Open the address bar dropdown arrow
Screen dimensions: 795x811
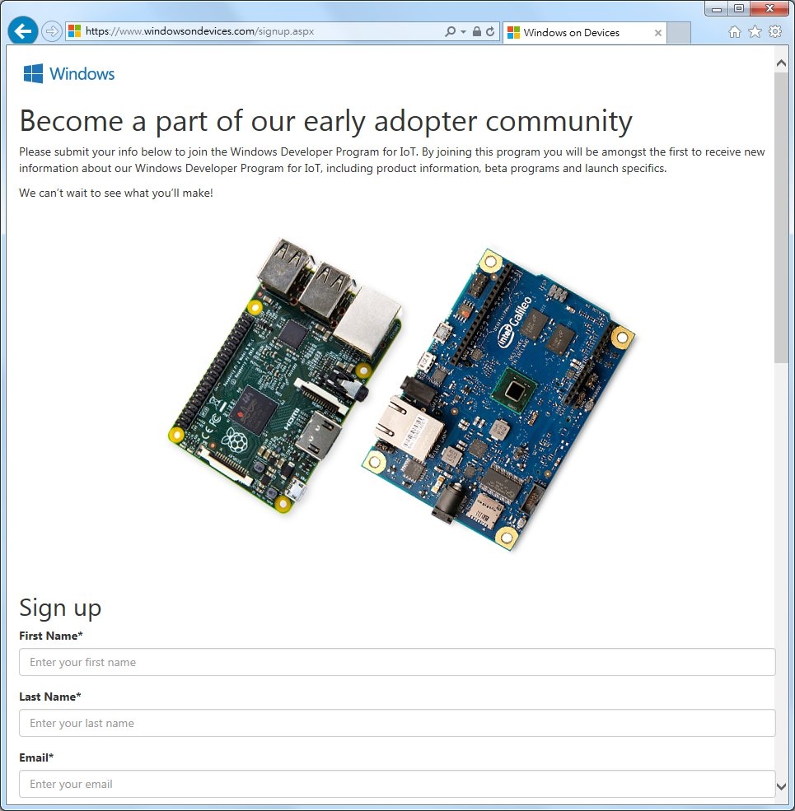(x=463, y=31)
